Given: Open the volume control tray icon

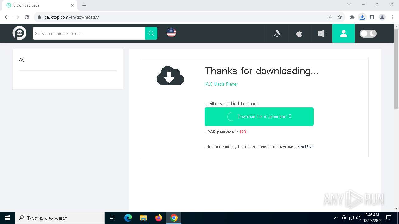Looking at the screenshot, I should click(x=359, y=218).
